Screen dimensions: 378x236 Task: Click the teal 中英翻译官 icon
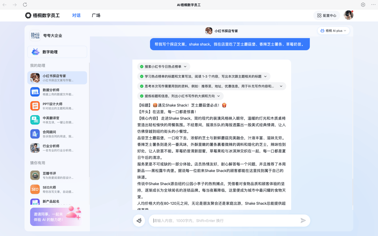click(35, 120)
